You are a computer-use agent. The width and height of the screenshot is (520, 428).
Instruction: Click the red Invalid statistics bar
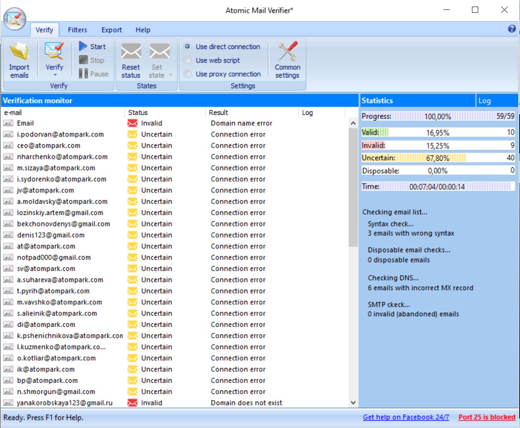[438, 145]
